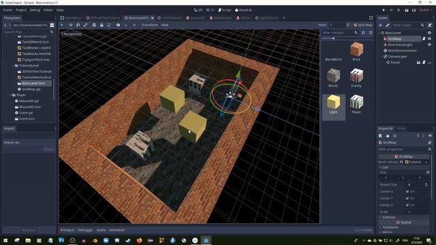Click the Play Custom Scene icon
Viewport: 436px width, 245px height.
(414, 10)
